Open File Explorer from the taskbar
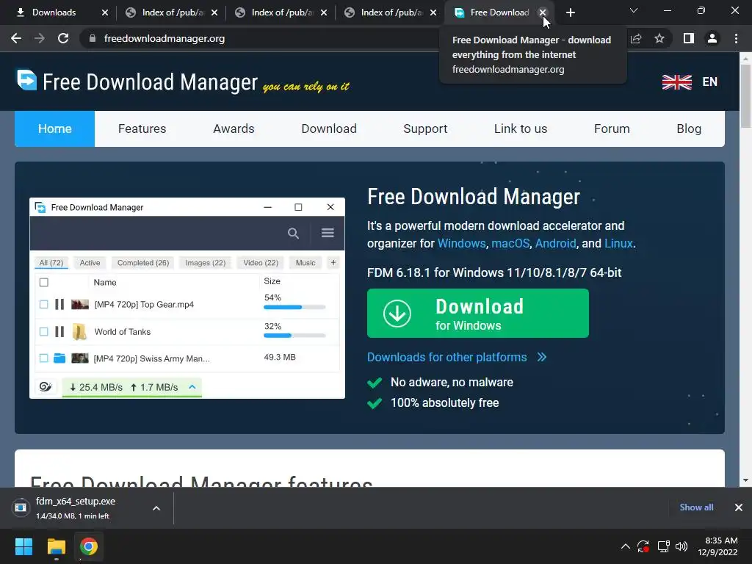Viewport: 752px width, 564px height. click(x=56, y=546)
